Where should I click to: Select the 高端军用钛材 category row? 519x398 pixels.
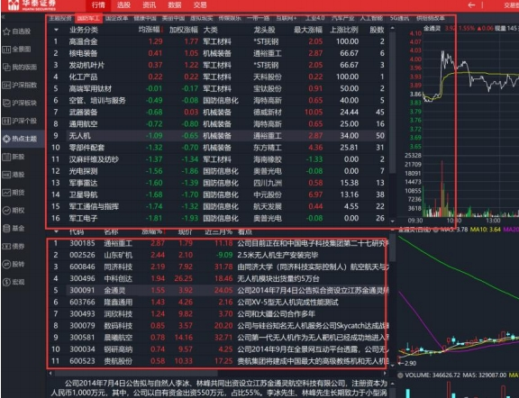218,88
